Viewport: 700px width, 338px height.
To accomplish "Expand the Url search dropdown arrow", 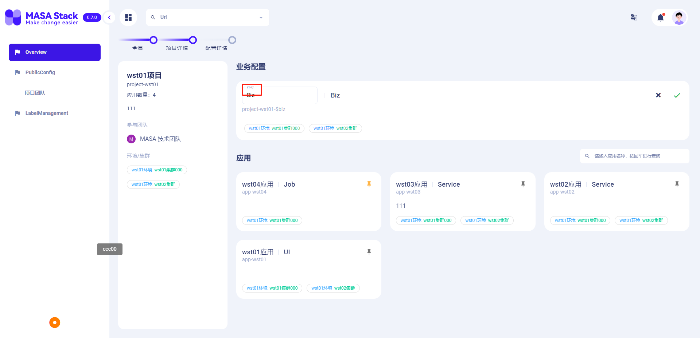I will pos(261,17).
